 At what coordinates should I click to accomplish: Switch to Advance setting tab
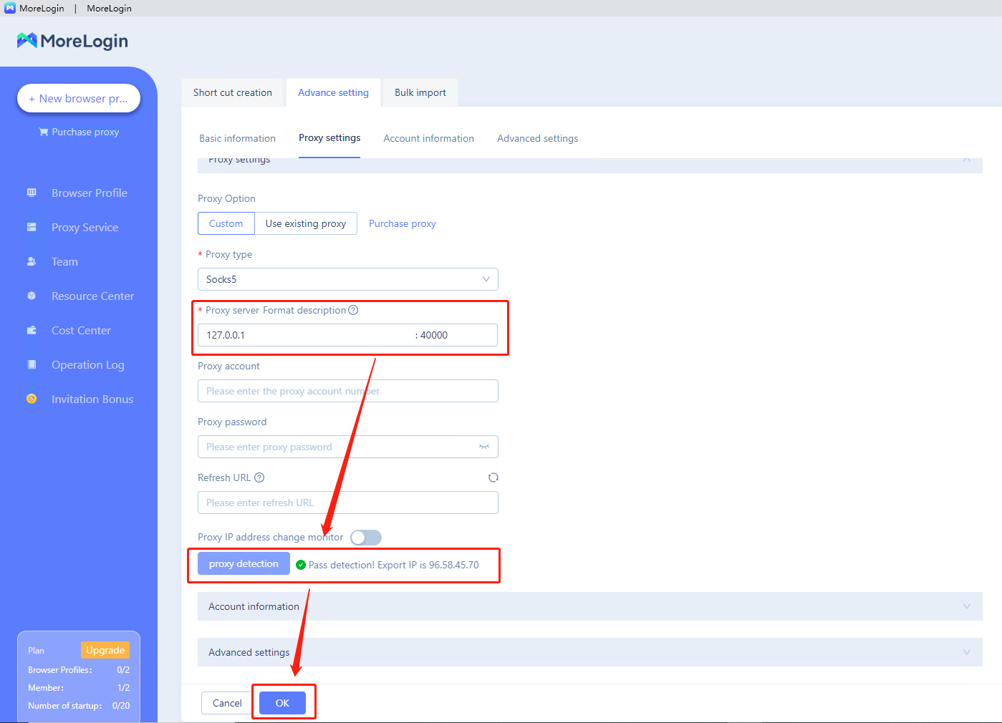333,92
